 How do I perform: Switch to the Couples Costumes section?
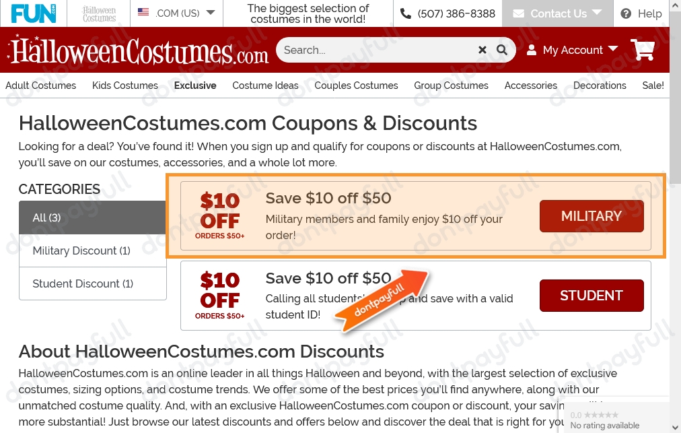click(x=356, y=86)
